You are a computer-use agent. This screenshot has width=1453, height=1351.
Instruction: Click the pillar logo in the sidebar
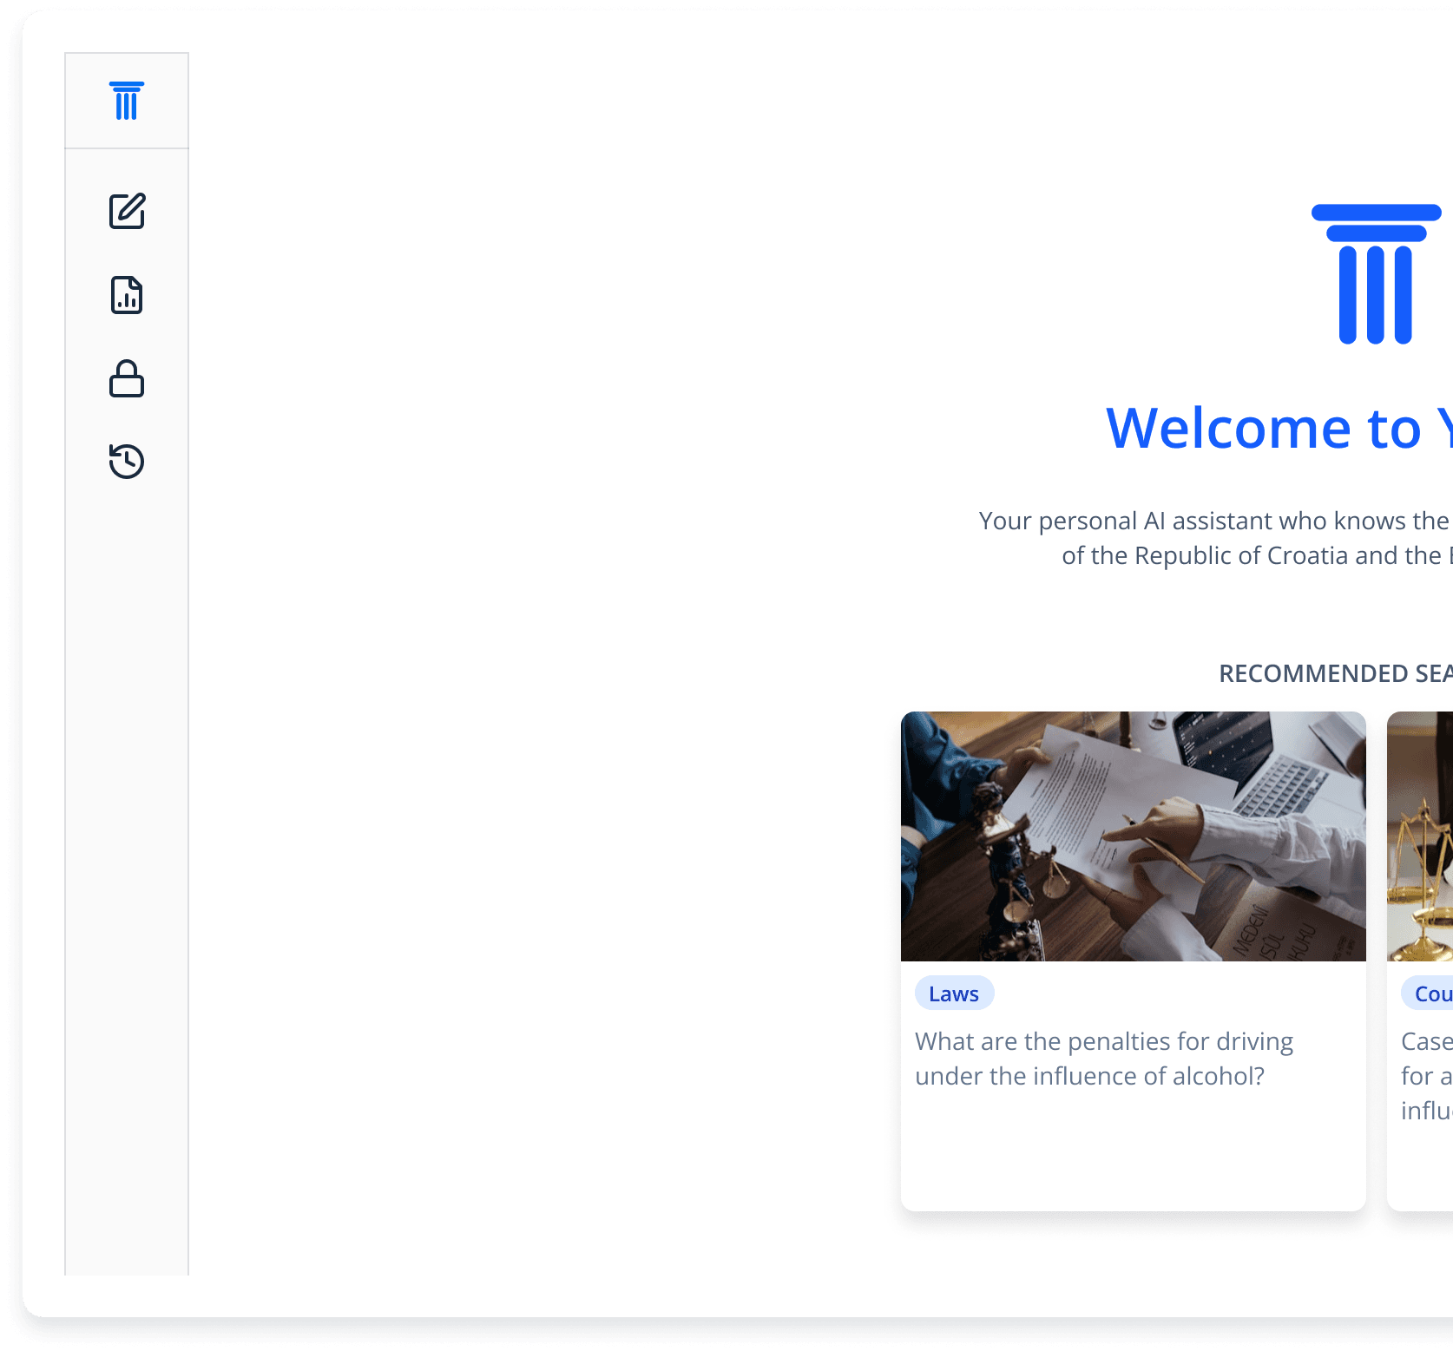pos(127,101)
